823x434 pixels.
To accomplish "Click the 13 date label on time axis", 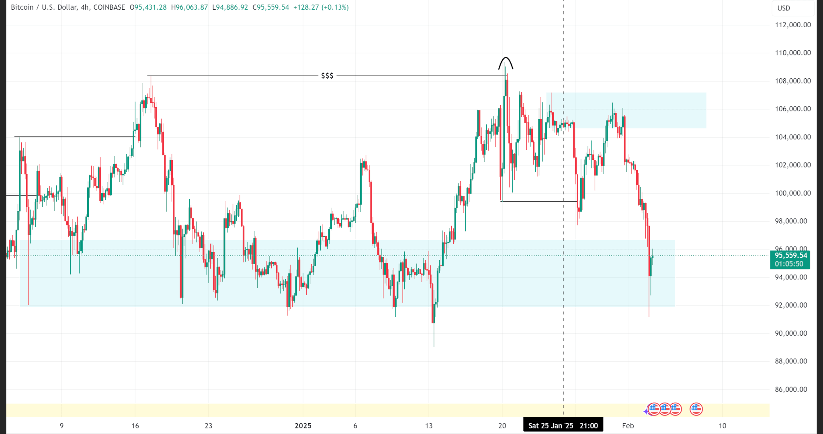I will pos(429,426).
